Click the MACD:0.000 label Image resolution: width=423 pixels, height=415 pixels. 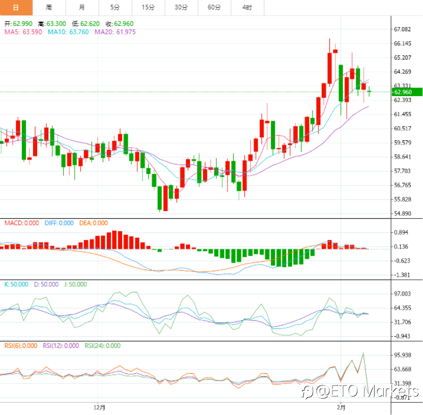[x=22, y=223]
